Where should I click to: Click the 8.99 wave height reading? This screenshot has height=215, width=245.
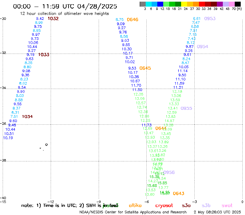coord(39,22)
